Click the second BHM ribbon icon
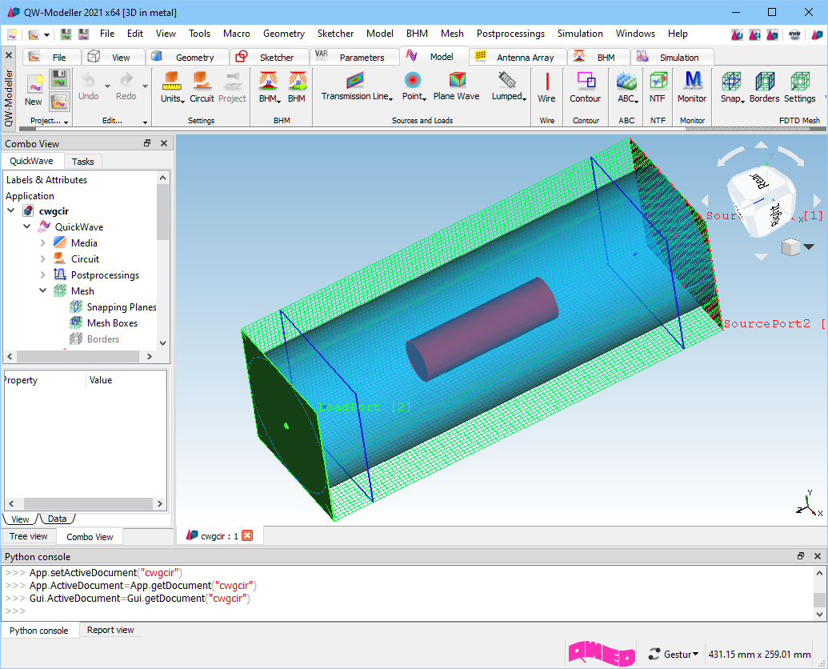Viewport: 828px width, 669px height. 297,88
